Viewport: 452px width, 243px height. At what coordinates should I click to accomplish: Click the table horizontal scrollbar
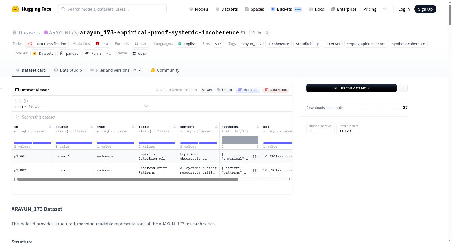click(x=128, y=179)
